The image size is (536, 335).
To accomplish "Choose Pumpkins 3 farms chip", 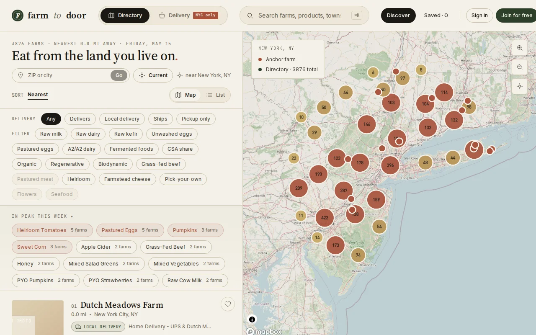I will [196, 230].
